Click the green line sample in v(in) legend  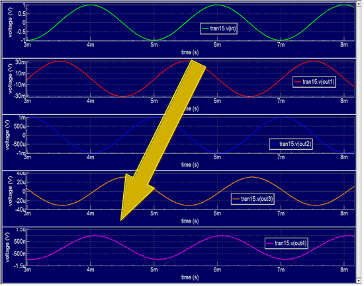[205, 29]
